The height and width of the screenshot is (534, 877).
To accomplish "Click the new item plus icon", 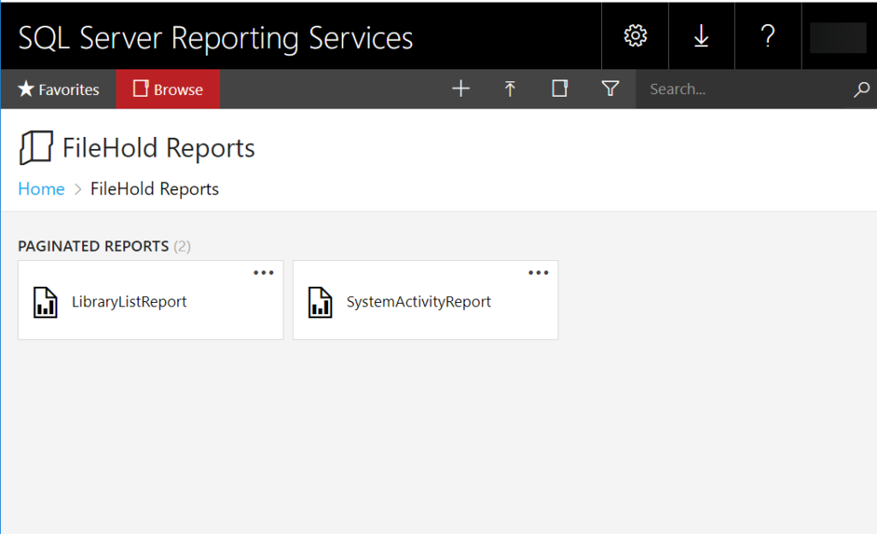I will click(x=461, y=88).
